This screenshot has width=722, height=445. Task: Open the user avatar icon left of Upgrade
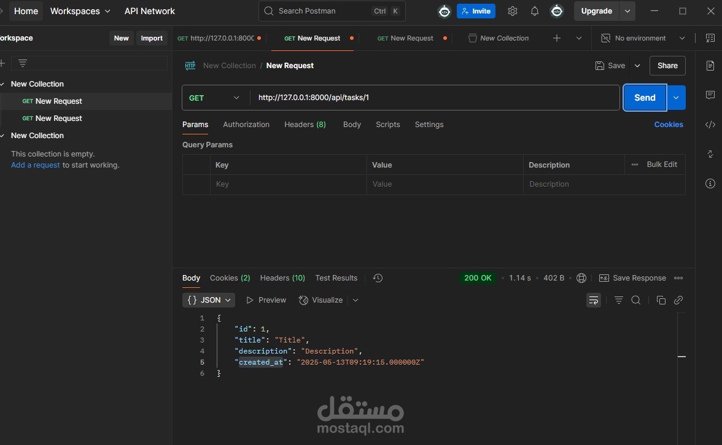click(x=557, y=11)
